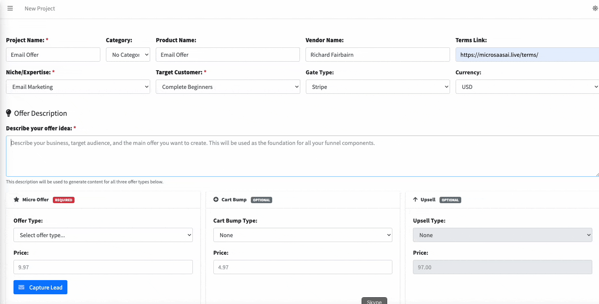Open the Cart Bump Type dropdown
Image resolution: width=599 pixels, height=304 pixels.
[302, 235]
